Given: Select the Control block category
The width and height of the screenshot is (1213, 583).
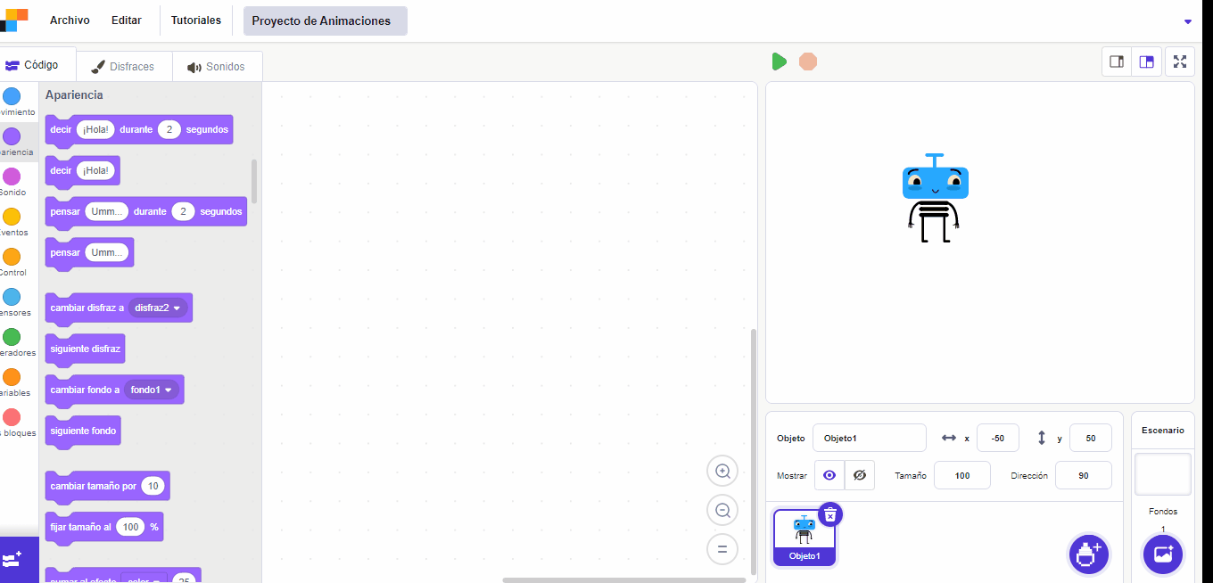Looking at the screenshot, I should coord(17,263).
